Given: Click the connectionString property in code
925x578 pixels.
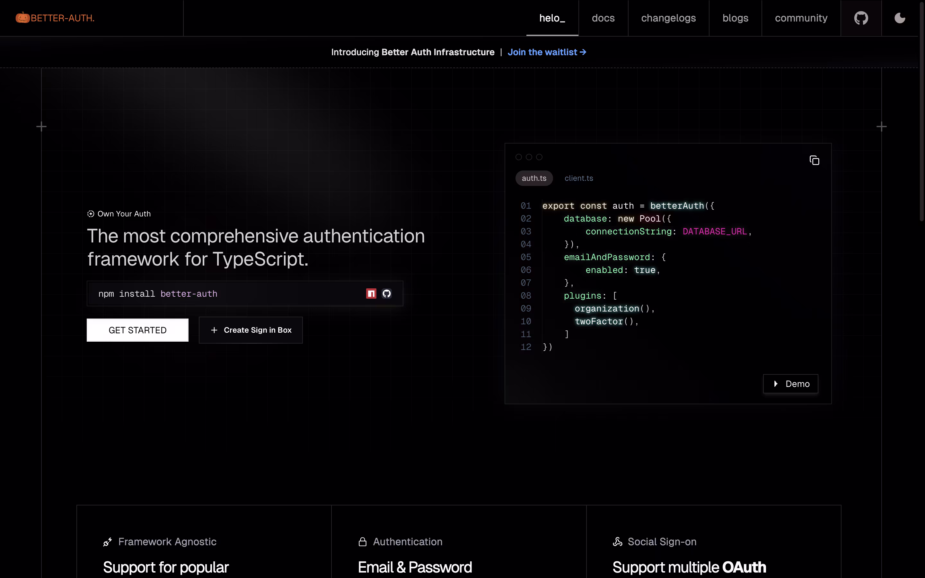Looking at the screenshot, I should 629,231.
